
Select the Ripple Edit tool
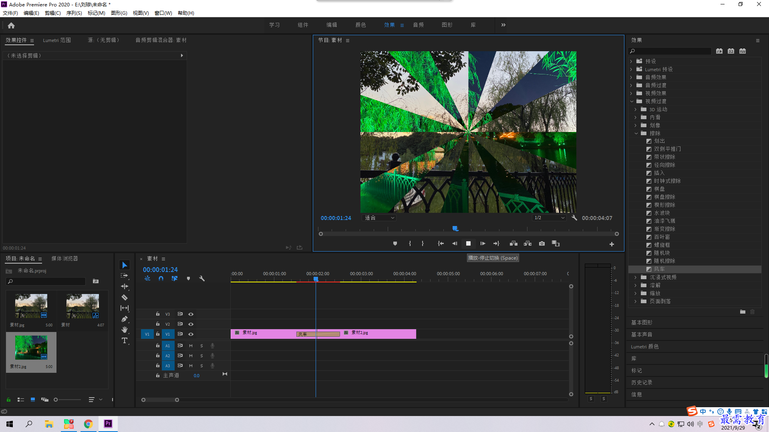[125, 286]
